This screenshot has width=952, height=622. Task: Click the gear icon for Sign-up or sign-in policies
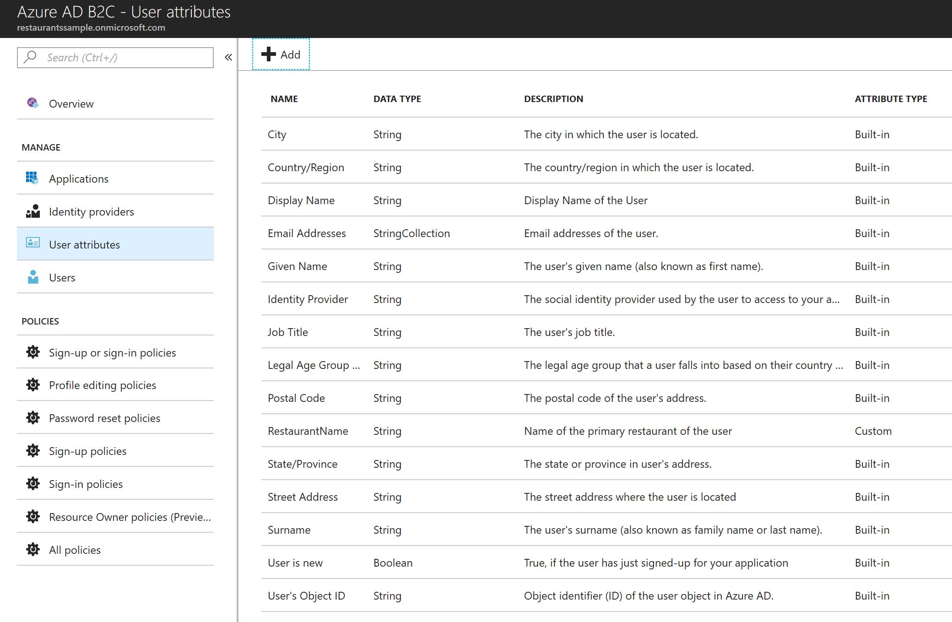[33, 352]
